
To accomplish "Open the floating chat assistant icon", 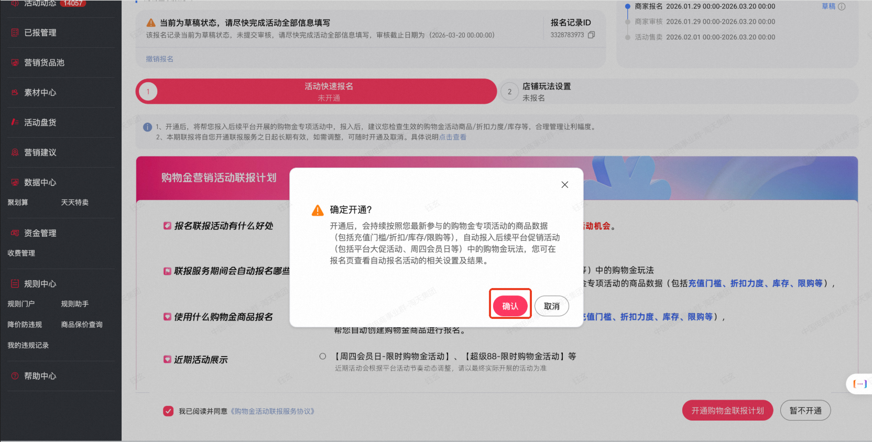I will (860, 384).
